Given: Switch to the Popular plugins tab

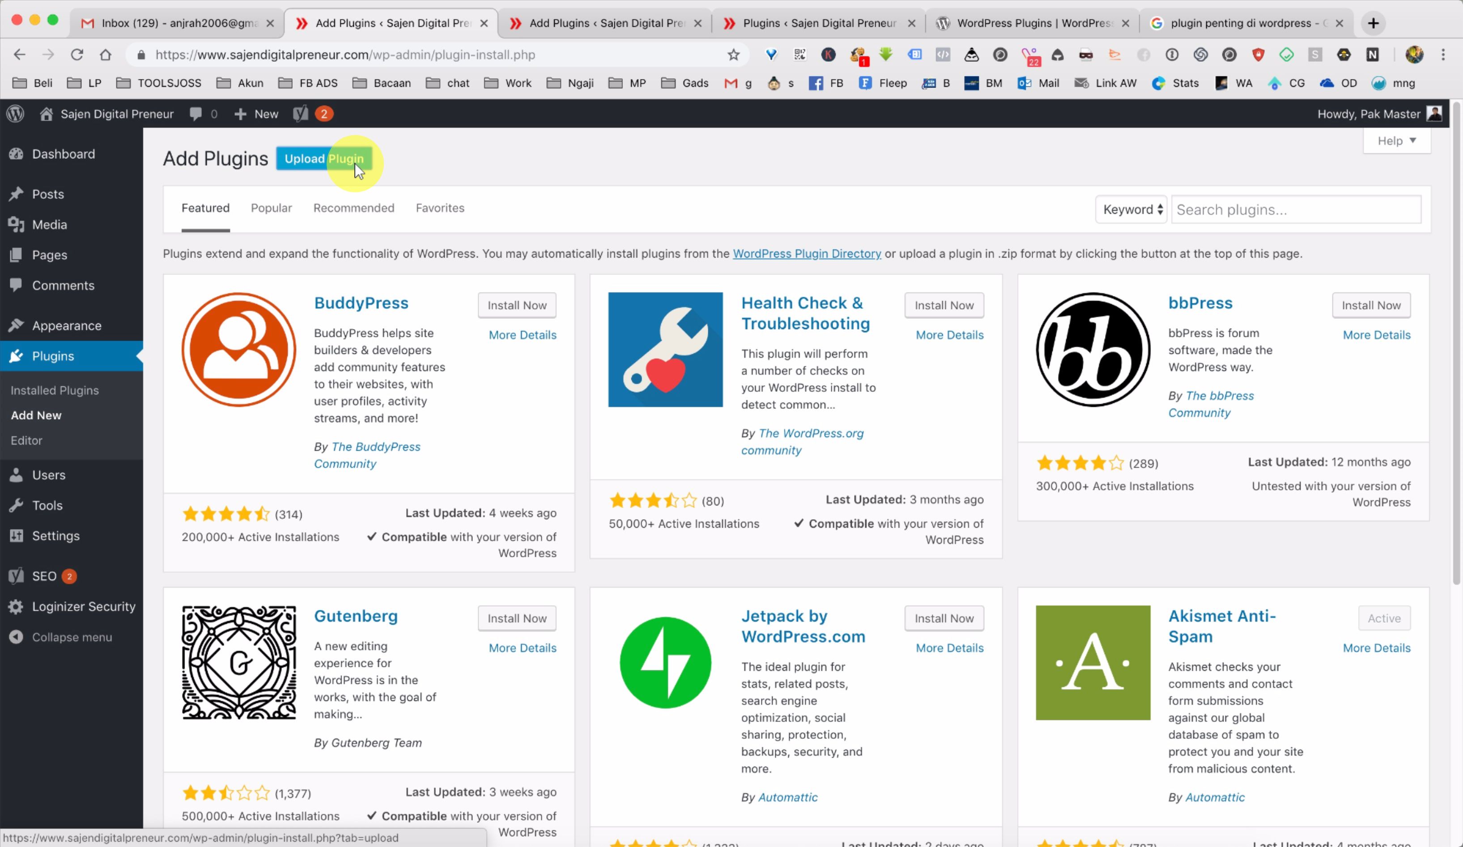Looking at the screenshot, I should pos(271,208).
